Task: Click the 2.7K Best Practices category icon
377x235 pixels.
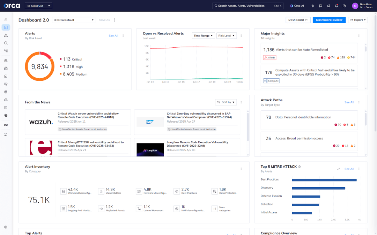Action: 177,191
